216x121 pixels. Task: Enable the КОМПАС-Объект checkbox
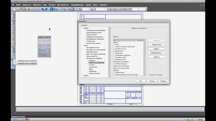click(114, 64)
